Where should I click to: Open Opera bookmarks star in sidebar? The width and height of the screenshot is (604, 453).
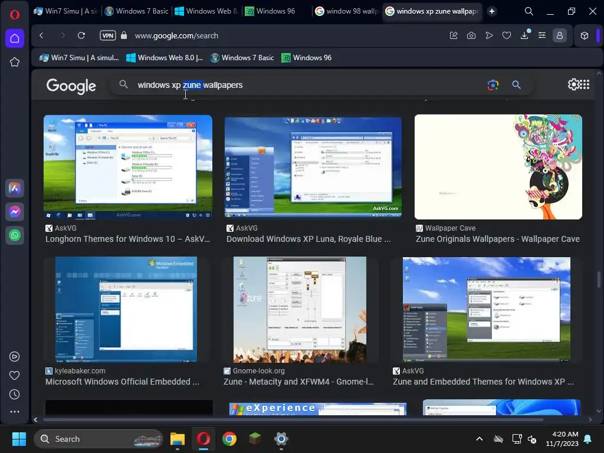pyautogui.click(x=15, y=62)
